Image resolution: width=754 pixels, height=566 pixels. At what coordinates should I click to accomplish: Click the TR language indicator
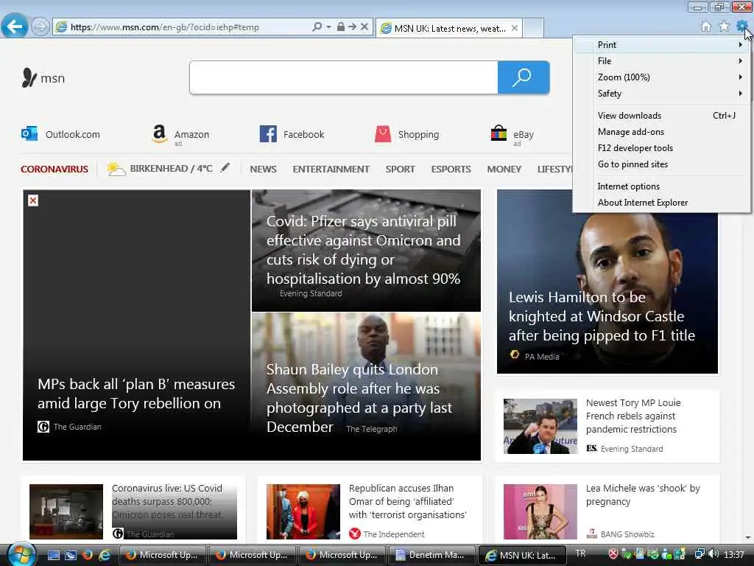(x=581, y=553)
